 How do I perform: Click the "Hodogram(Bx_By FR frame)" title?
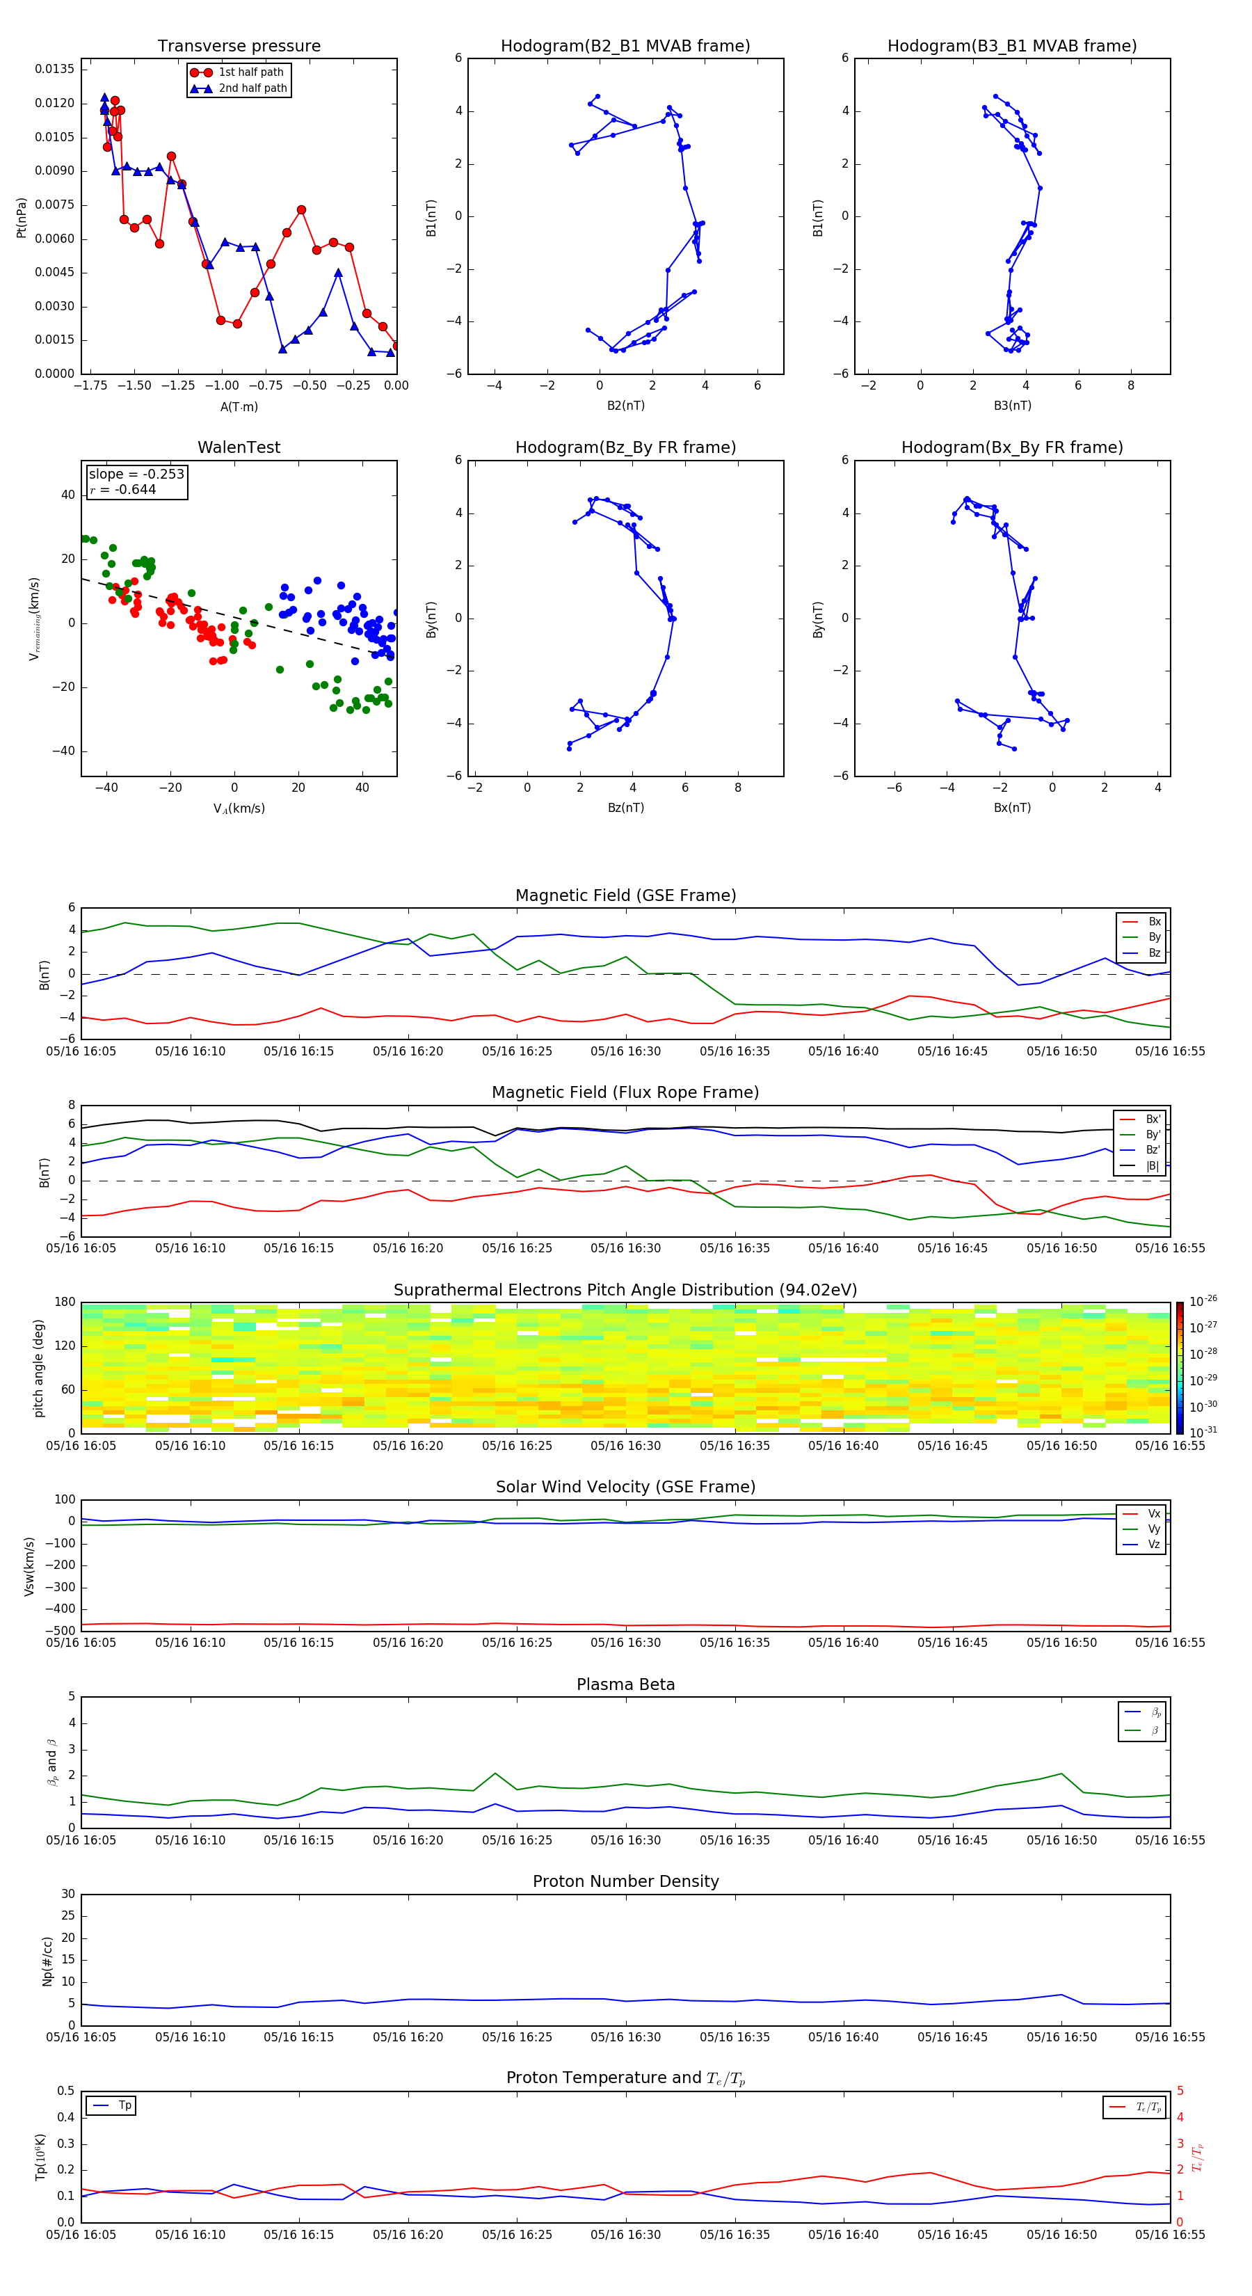click(1012, 447)
